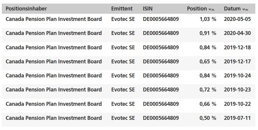Click the date 2019-10-24
This screenshot has width=258, height=130.
click(x=237, y=75)
